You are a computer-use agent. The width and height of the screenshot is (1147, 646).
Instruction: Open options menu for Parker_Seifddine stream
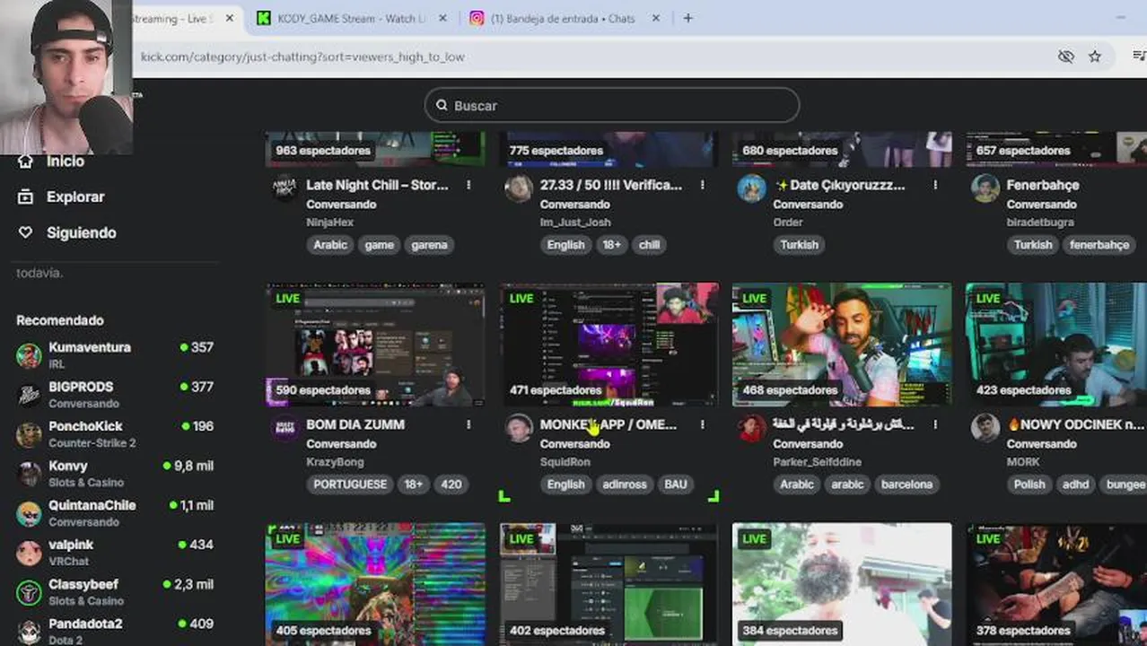click(x=935, y=424)
